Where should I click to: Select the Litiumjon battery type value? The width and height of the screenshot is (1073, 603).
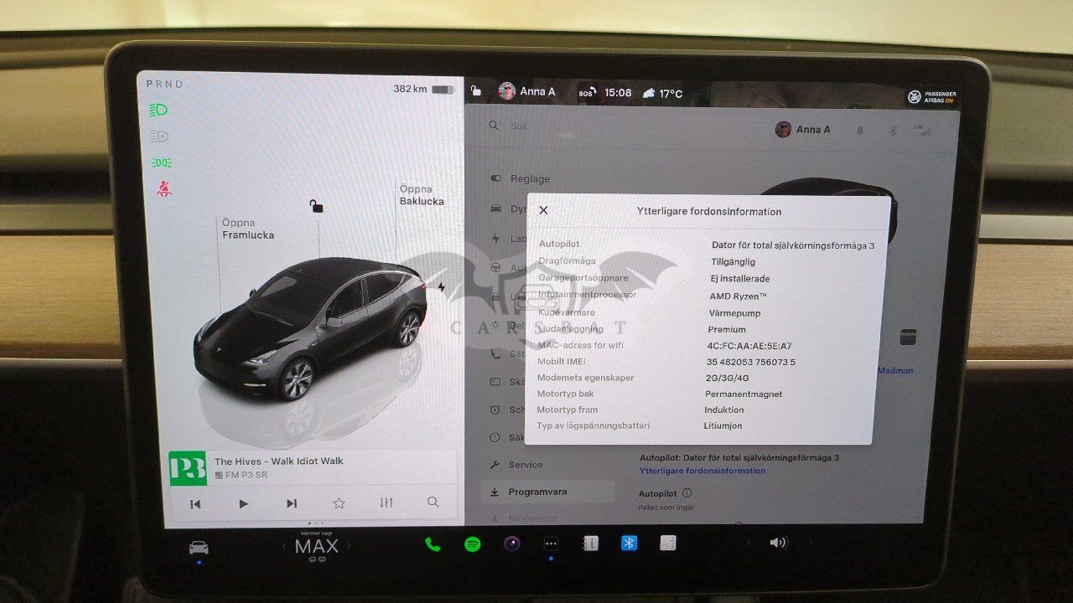723,426
